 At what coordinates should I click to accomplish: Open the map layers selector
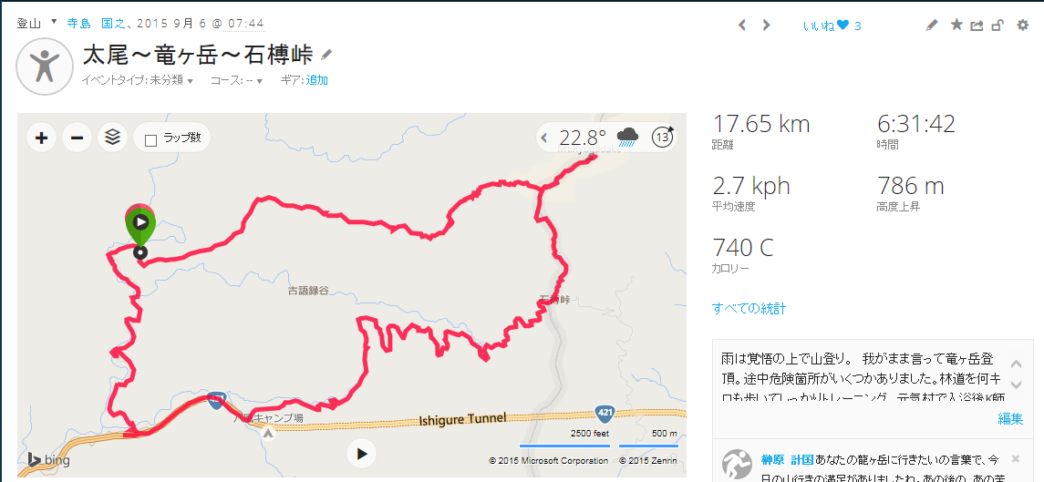click(x=112, y=138)
